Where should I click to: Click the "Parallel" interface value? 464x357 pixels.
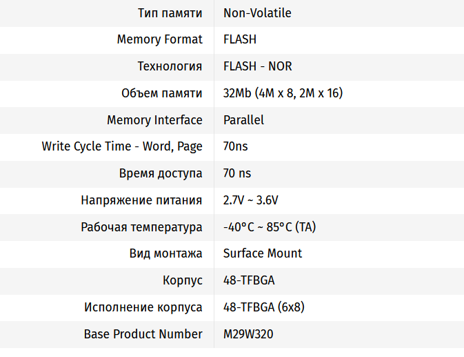point(243,120)
